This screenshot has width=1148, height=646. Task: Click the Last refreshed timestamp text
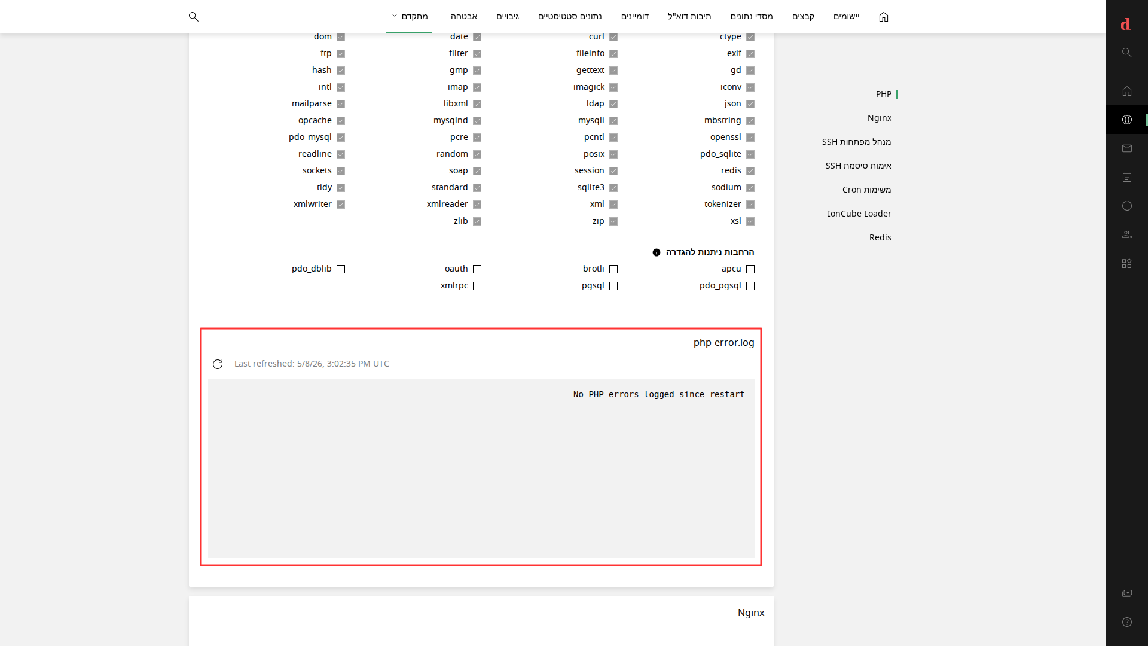point(312,364)
